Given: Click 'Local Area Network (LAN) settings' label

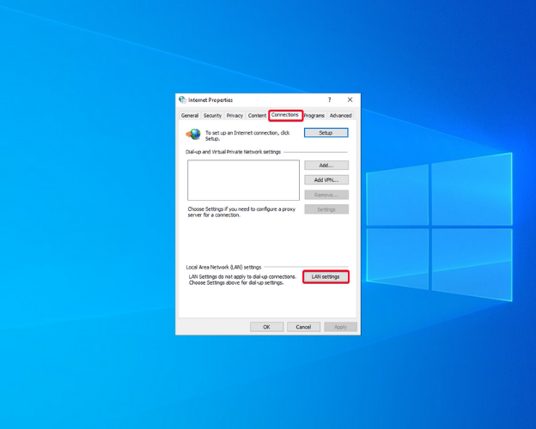Looking at the screenshot, I should click(223, 267).
